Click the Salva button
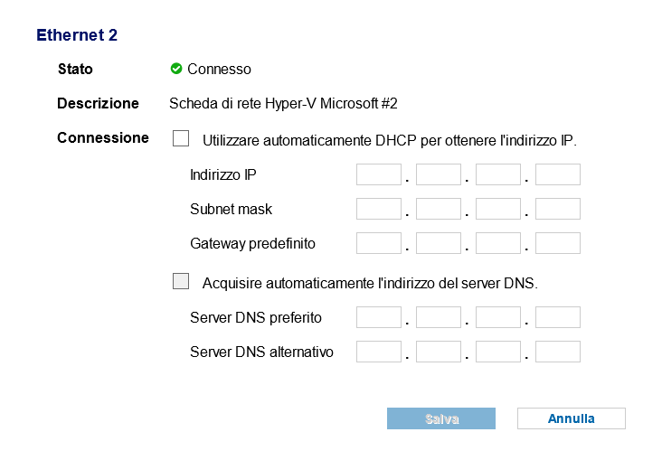662x451 pixels. pyautogui.click(x=441, y=418)
